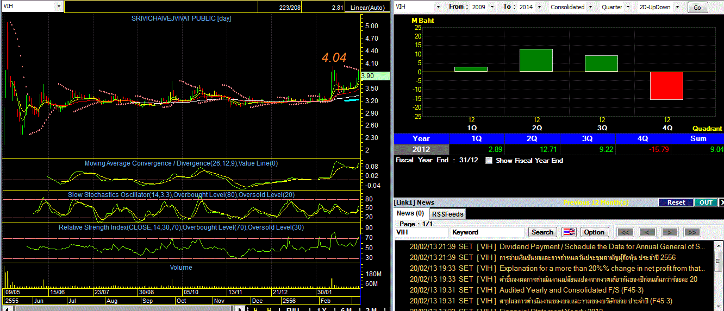Click the OUT button in the News header
Screen dimensions: 724x311
(706, 202)
